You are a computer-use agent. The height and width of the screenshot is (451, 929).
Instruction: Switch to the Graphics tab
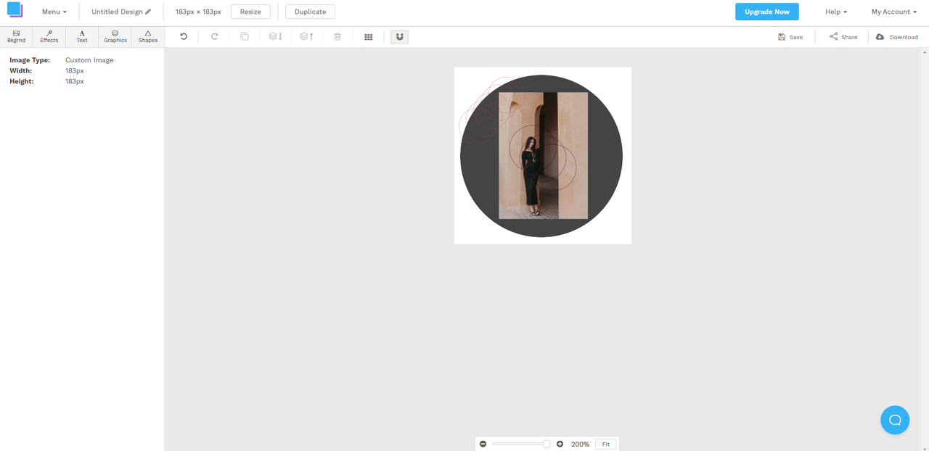pyautogui.click(x=115, y=37)
